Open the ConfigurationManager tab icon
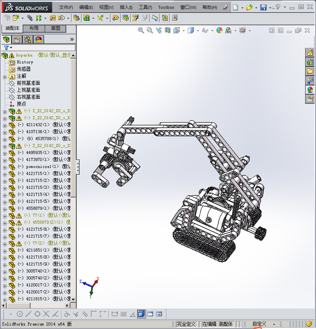Viewport: 316px width, 329px height. point(28,39)
